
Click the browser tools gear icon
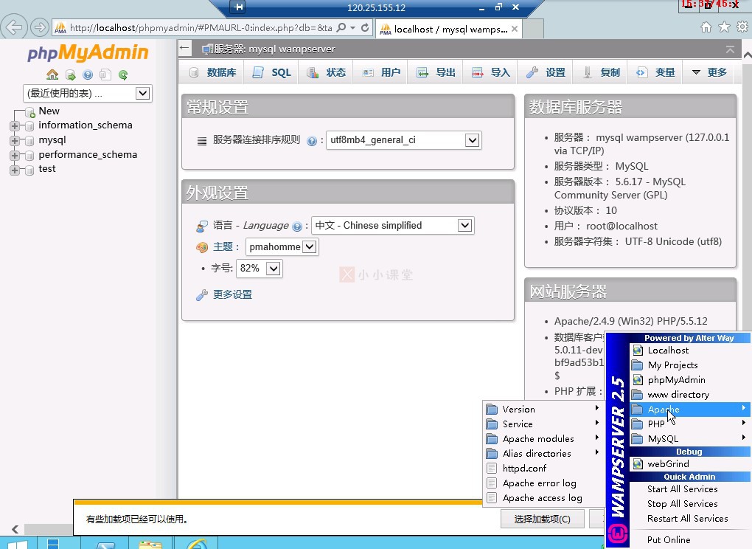(x=742, y=27)
